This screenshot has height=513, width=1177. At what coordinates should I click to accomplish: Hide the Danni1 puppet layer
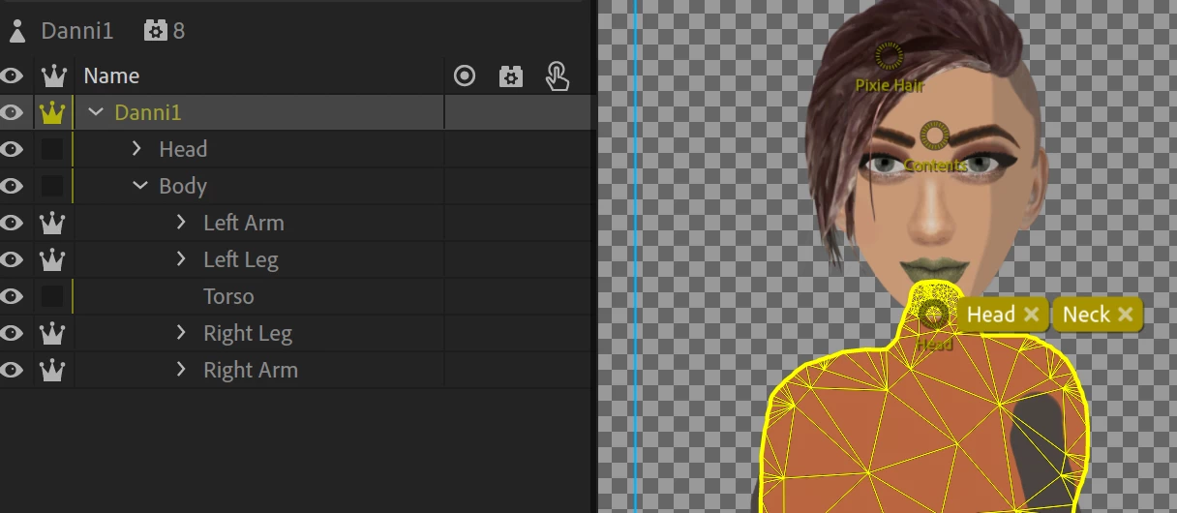[12, 112]
